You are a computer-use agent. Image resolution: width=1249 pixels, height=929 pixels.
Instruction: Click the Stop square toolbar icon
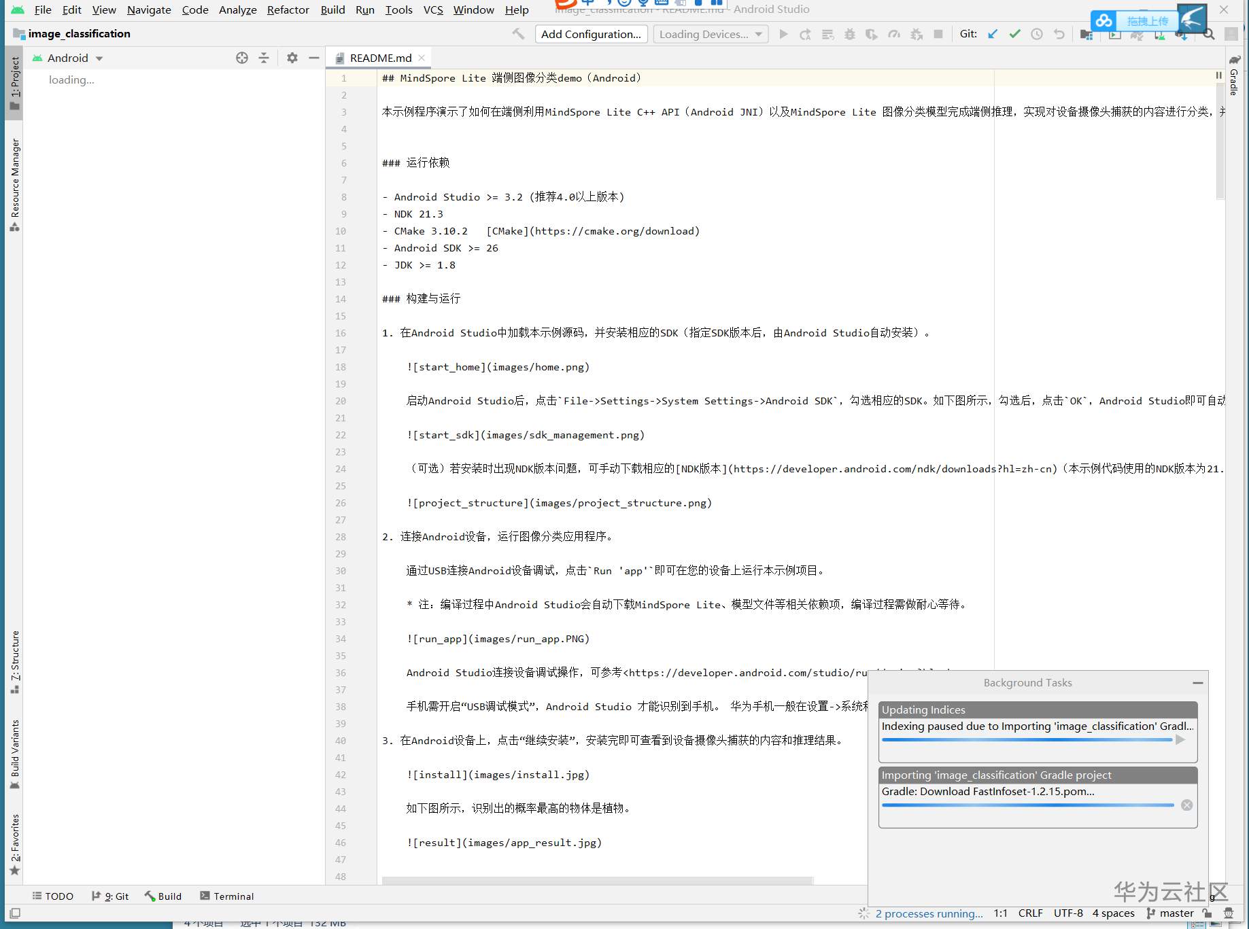(938, 34)
